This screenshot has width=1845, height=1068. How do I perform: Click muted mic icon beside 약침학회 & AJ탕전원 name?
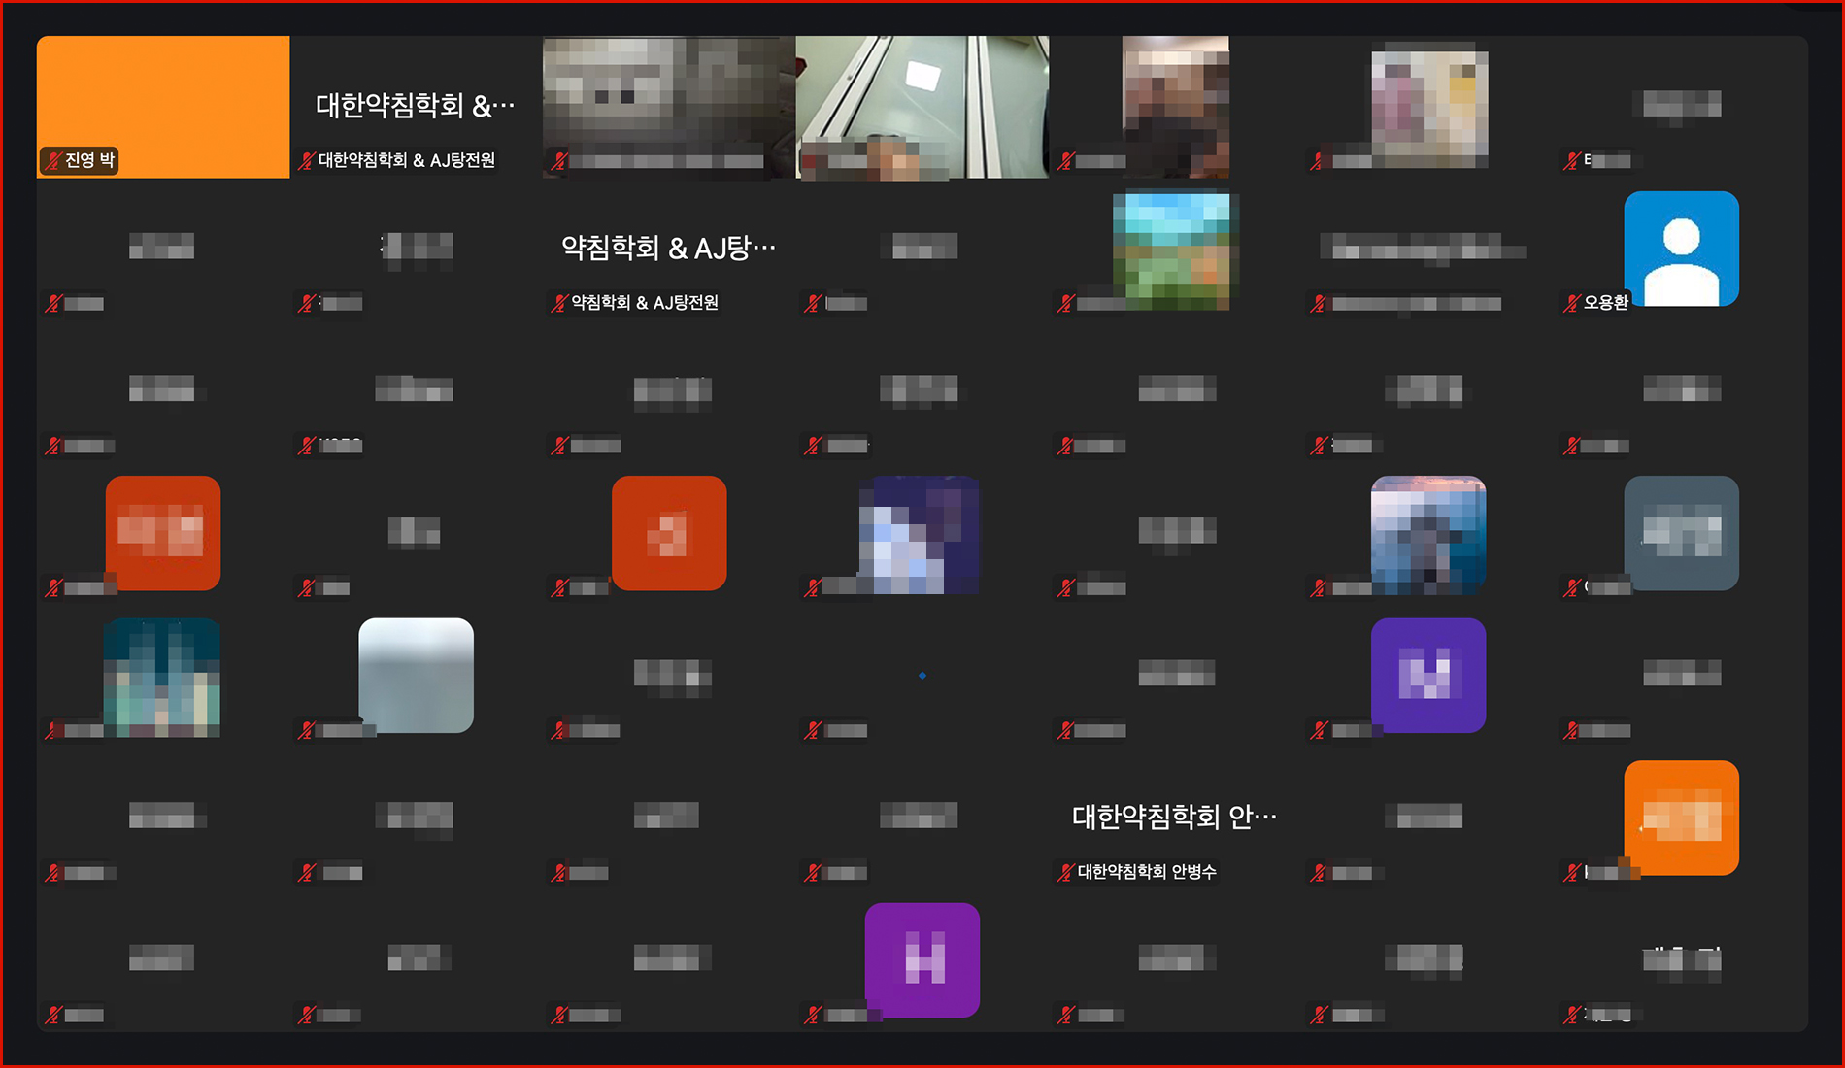tap(559, 304)
